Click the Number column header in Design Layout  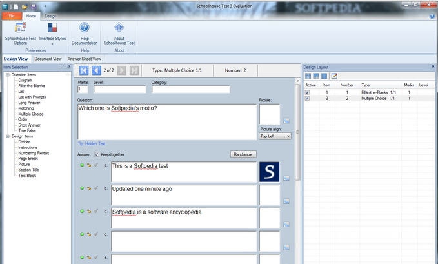[x=347, y=85]
